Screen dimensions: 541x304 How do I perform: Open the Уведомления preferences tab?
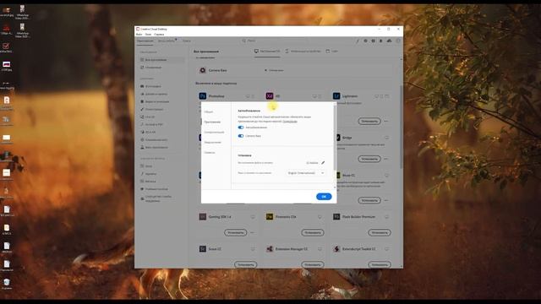point(213,143)
